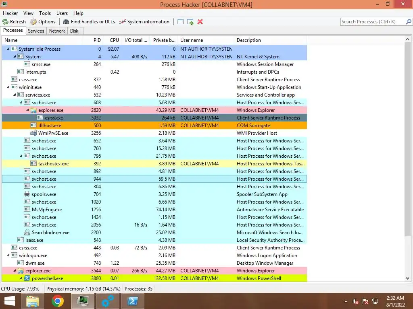This screenshot has width=413, height=309.
Task: Open the Options gear icon
Action: 33,22
